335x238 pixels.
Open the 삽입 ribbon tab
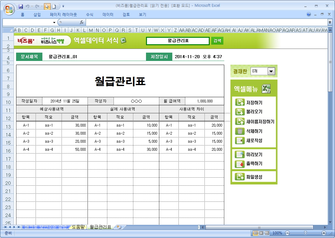pyautogui.click(x=37, y=15)
